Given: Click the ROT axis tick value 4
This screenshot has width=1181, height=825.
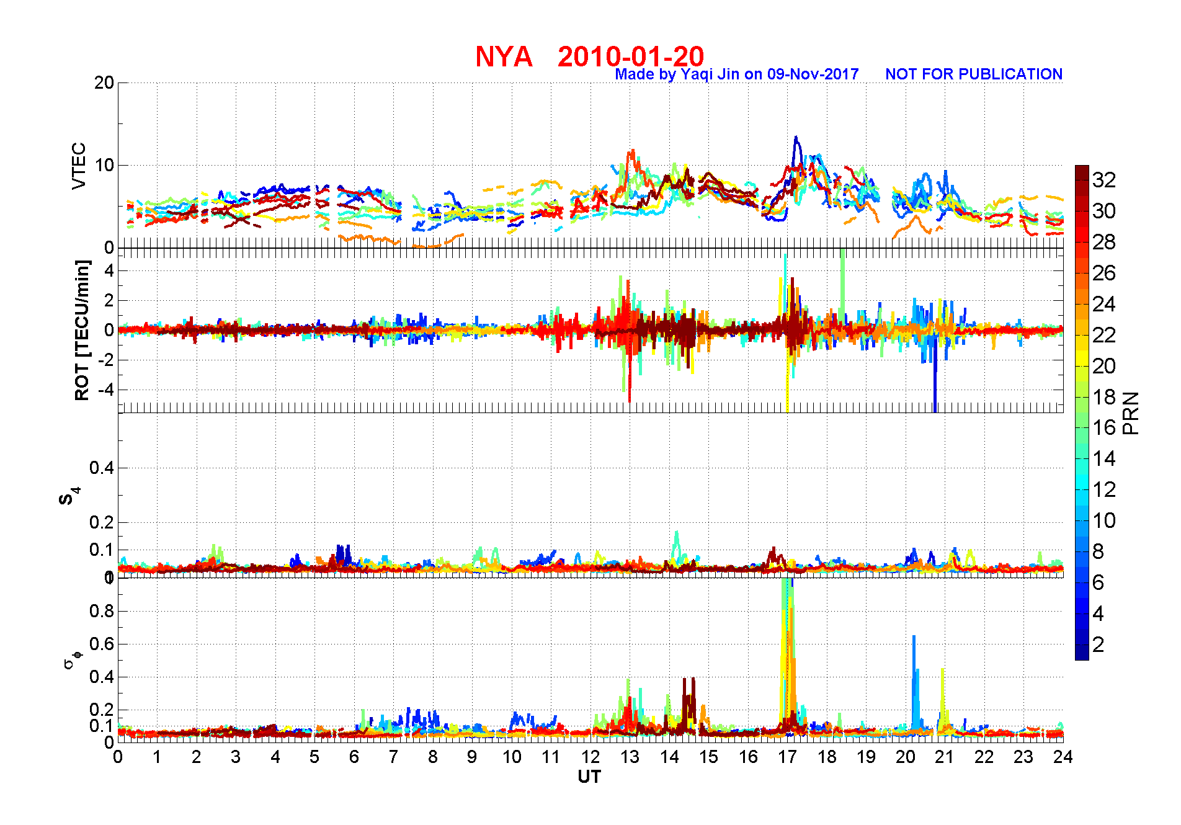Looking at the screenshot, I should pos(109,270).
